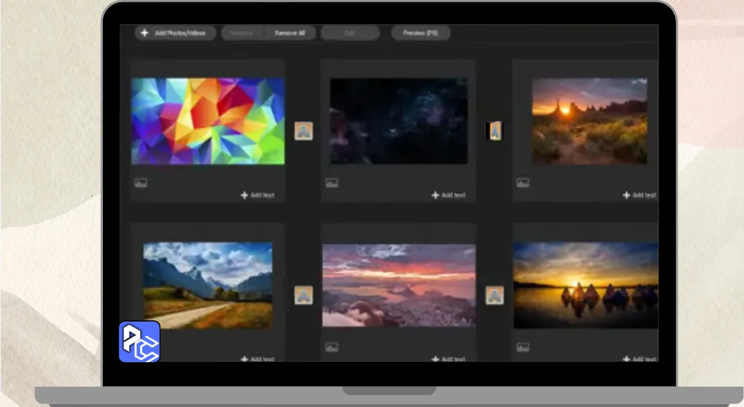Select the lake sunset photo thumbnail
Image resolution: width=744 pixels, height=407 pixels.
[585, 285]
